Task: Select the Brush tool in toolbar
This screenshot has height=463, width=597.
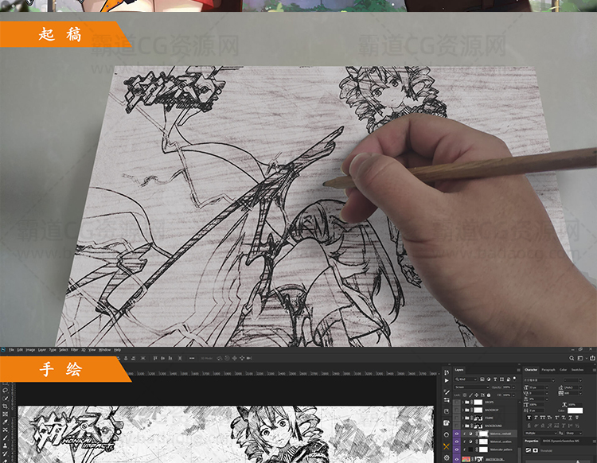Action: click(6, 438)
